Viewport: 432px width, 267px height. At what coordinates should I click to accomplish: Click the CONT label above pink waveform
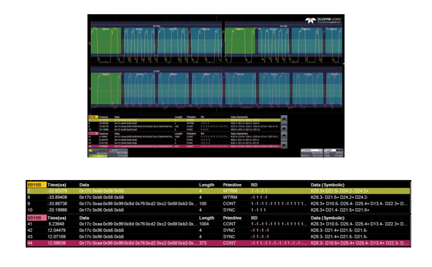pos(157,71)
